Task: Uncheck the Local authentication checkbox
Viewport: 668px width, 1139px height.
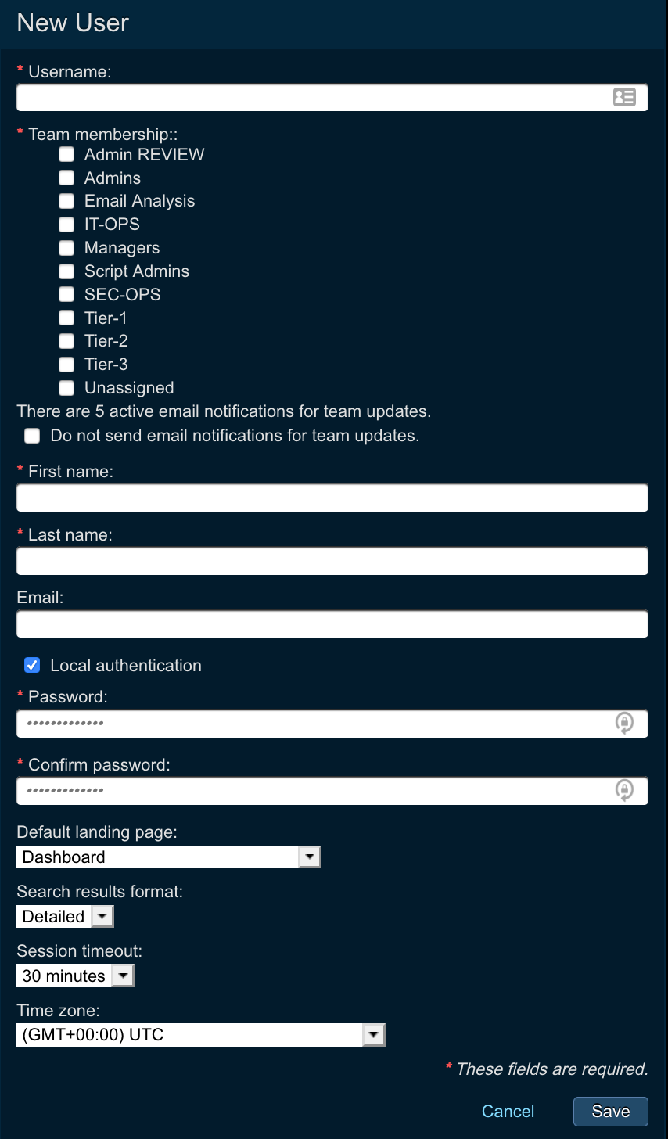Action: [32, 666]
